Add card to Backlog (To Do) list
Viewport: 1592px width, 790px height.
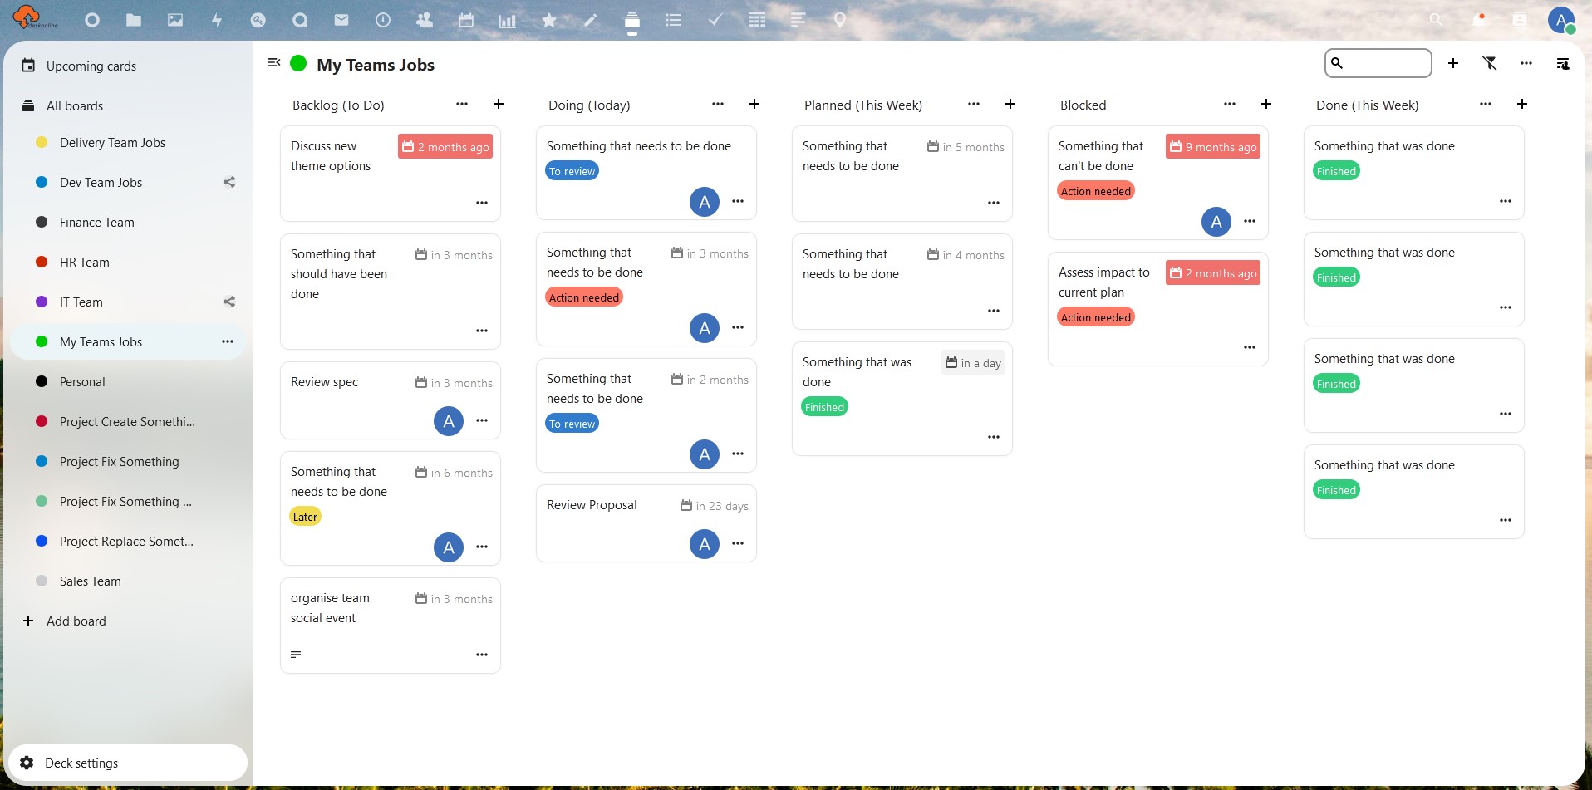(499, 104)
